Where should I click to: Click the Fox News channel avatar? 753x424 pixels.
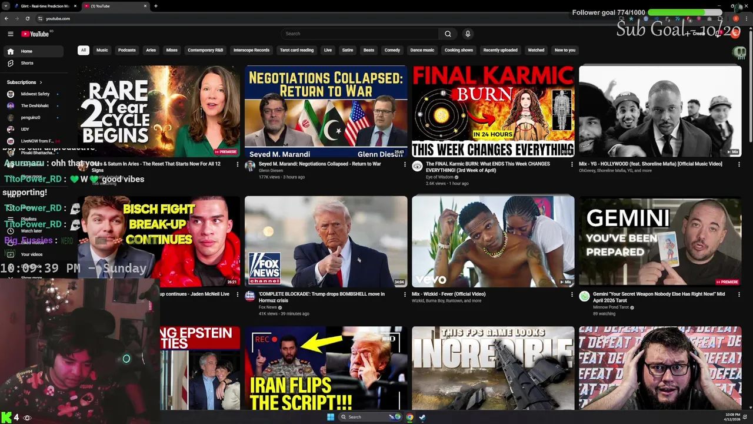pos(250,297)
